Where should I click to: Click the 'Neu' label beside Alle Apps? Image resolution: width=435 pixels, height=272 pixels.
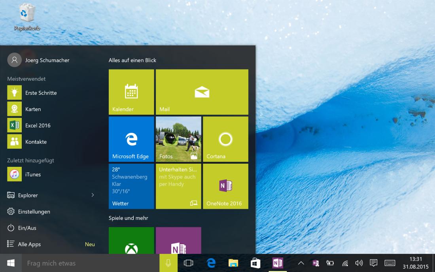point(90,244)
